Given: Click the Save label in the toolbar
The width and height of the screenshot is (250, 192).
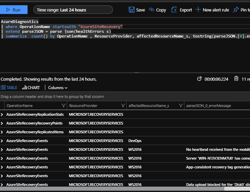Looking at the screenshot, I should click(x=141, y=10).
